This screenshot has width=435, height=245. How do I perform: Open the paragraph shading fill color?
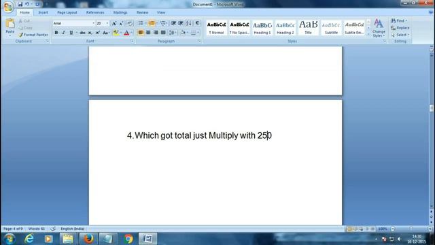(184, 33)
